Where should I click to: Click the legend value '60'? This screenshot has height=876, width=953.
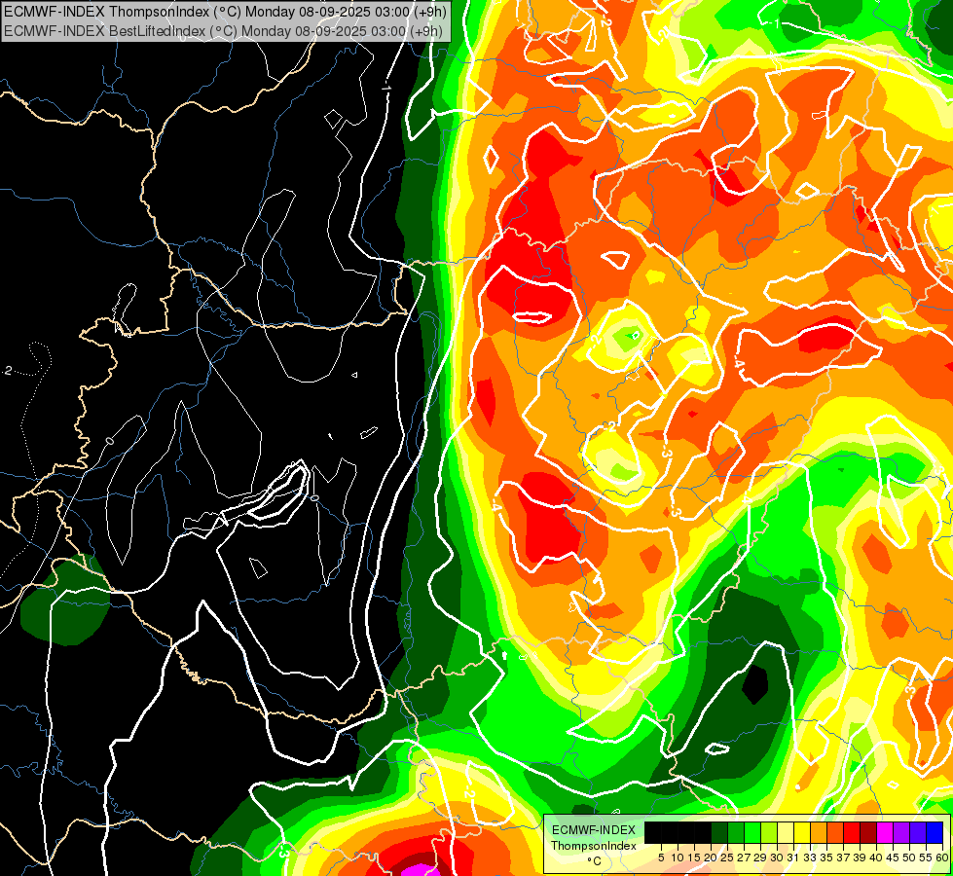pyautogui.click(x=942, y=858)
